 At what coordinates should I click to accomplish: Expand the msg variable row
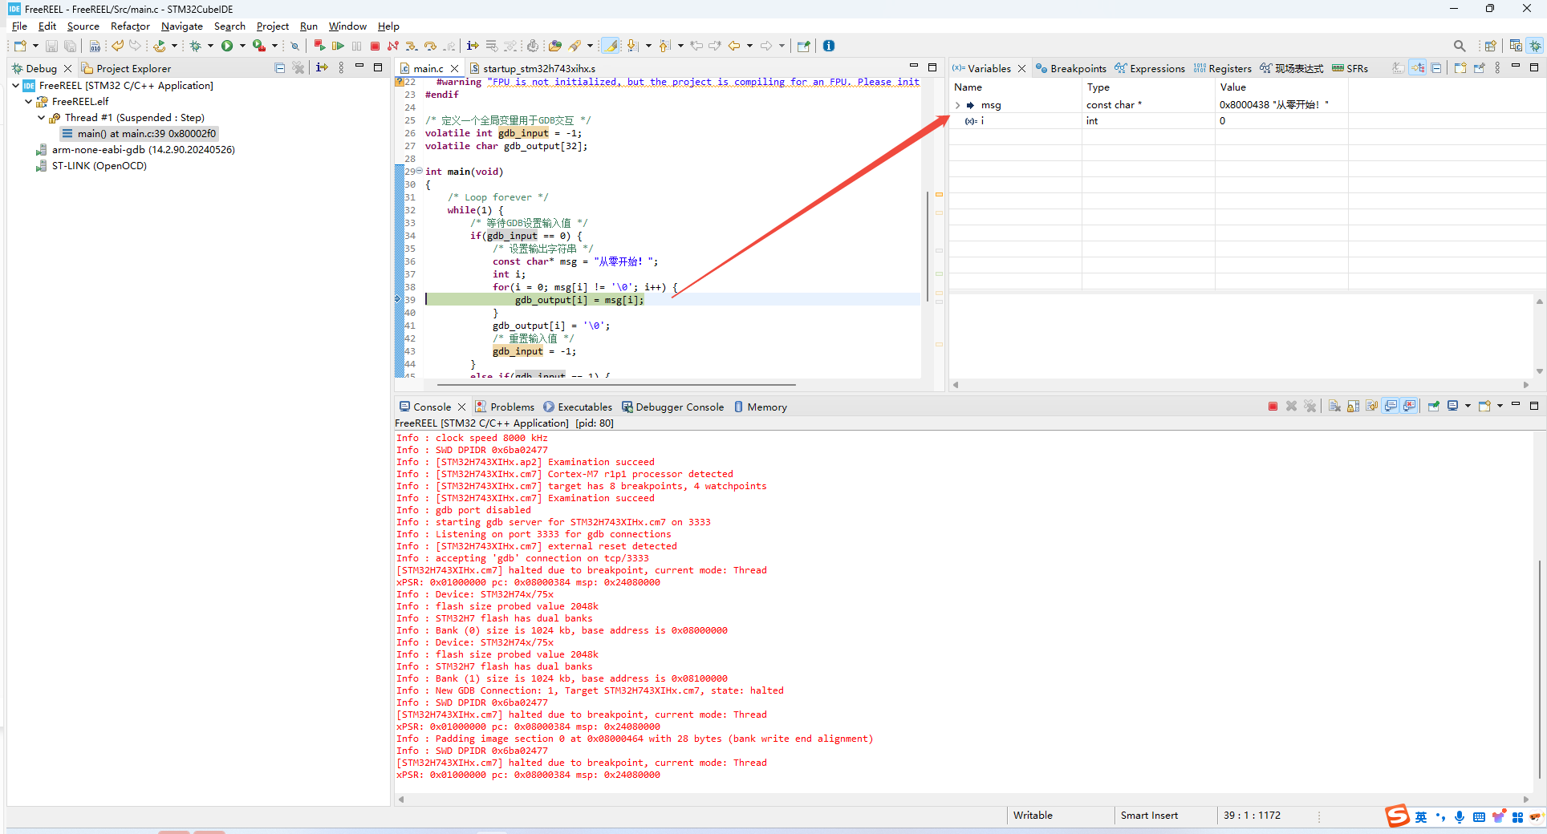[958, 105]
